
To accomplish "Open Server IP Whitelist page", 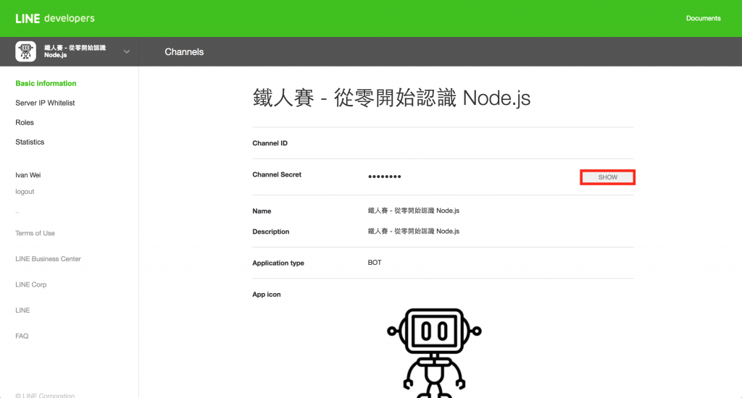I will 45,103.
